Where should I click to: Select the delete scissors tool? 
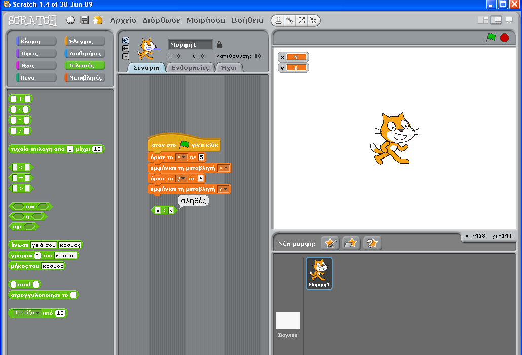coord(290,20)
